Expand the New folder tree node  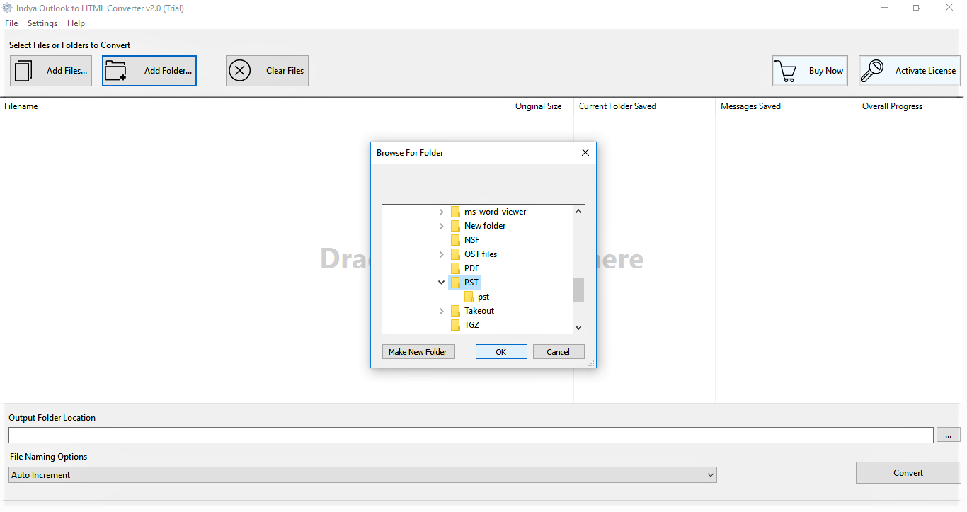click(x=442, y=226)
